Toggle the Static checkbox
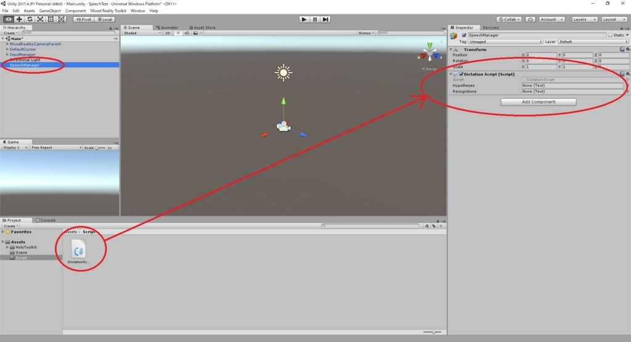This screenshot has height=342, width=631. click(x=610, y=35)
